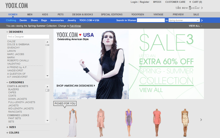
Task: Click the Register link
Action: (144, 2)
